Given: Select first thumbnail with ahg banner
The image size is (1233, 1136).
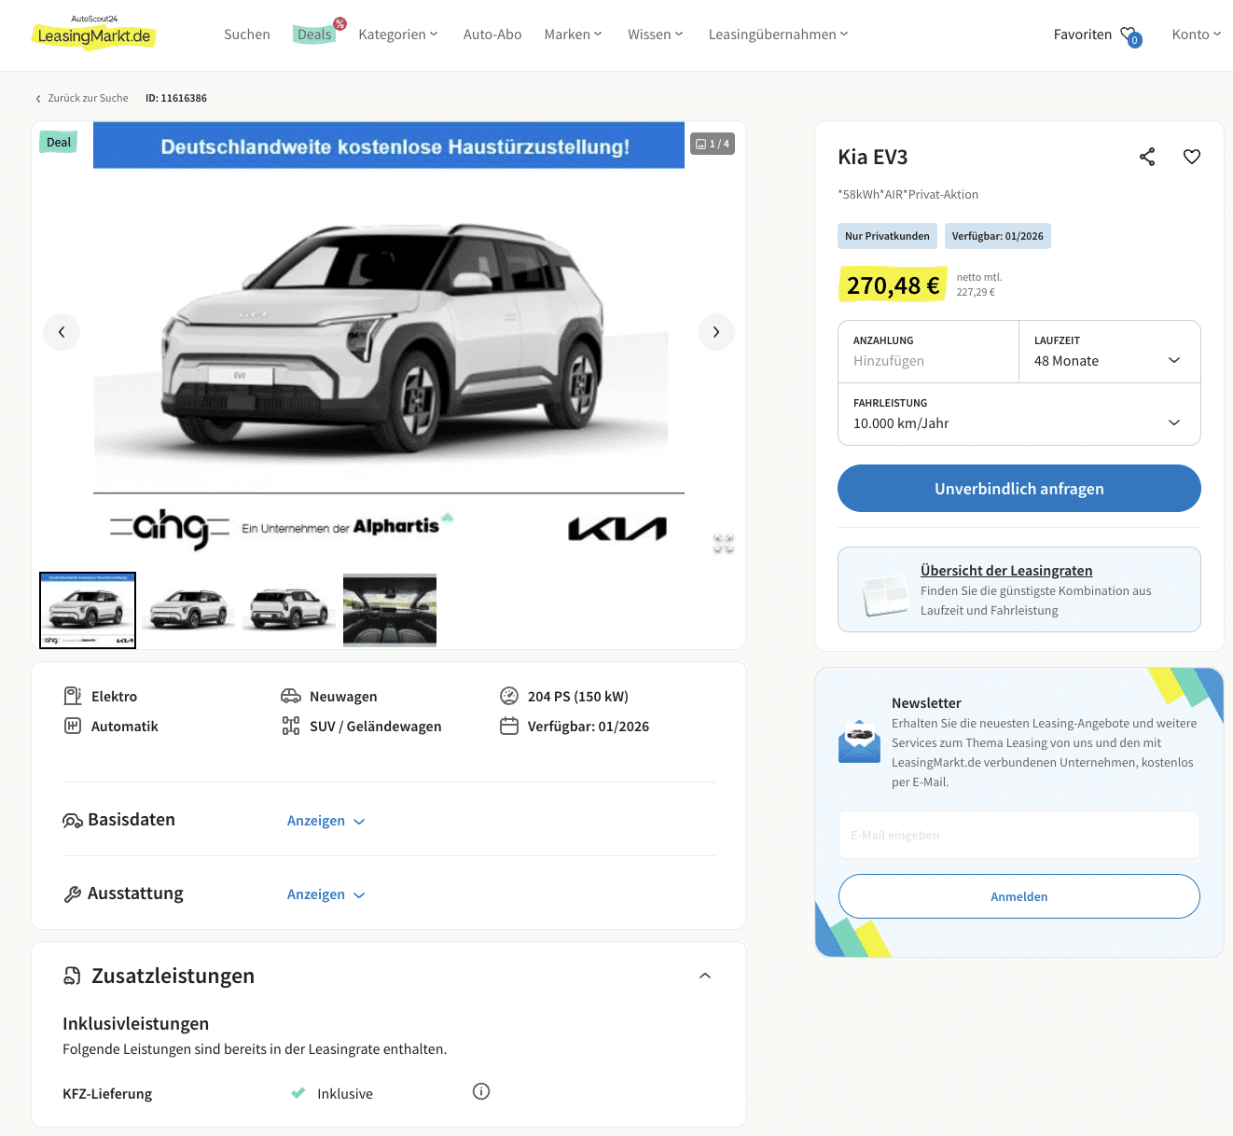Looking at the screenshot, I should click(x=88, y=611).
